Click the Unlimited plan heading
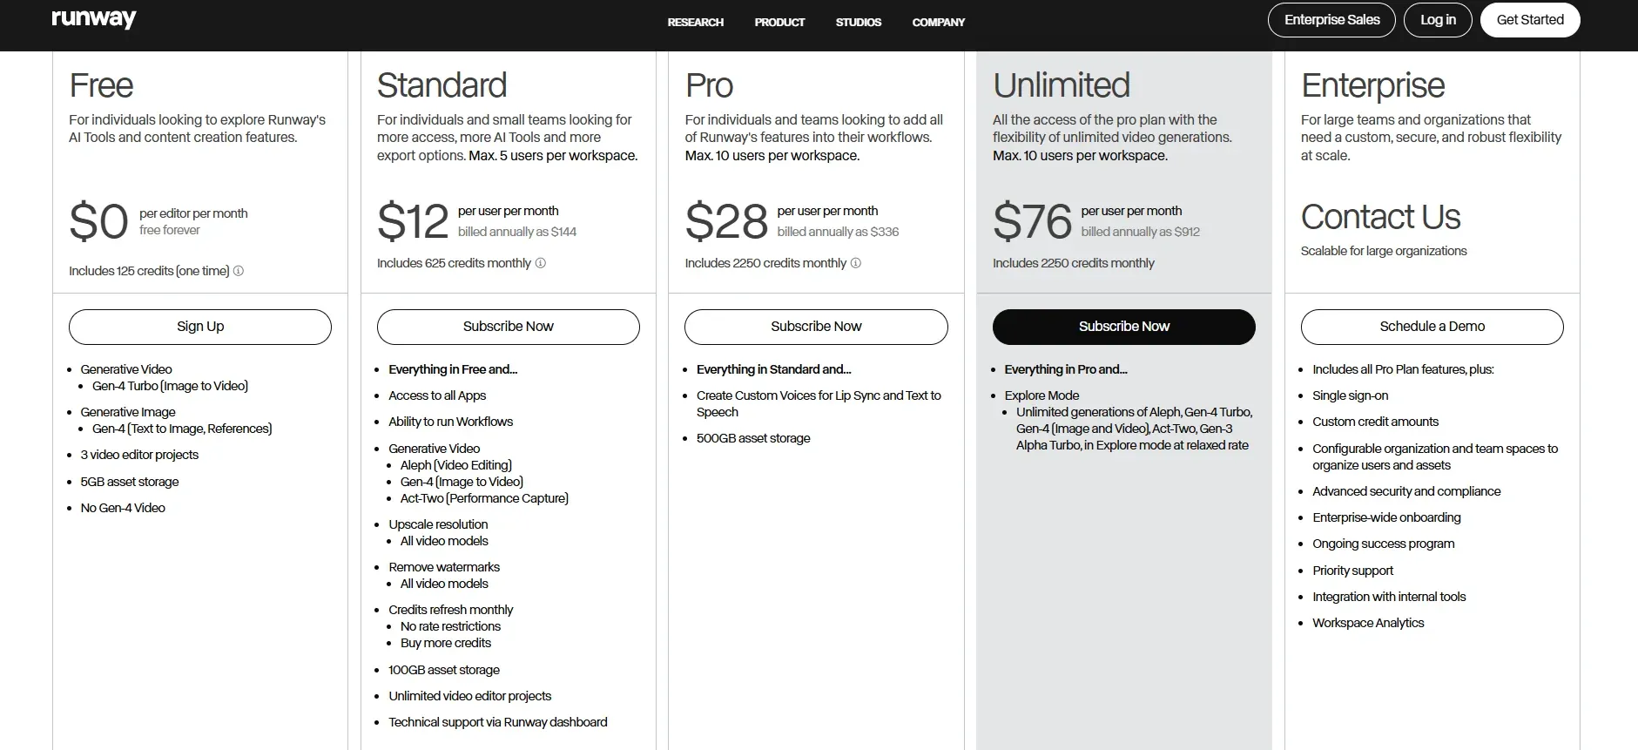This screenshot has height=750, width=1638. pos(1062,84)
